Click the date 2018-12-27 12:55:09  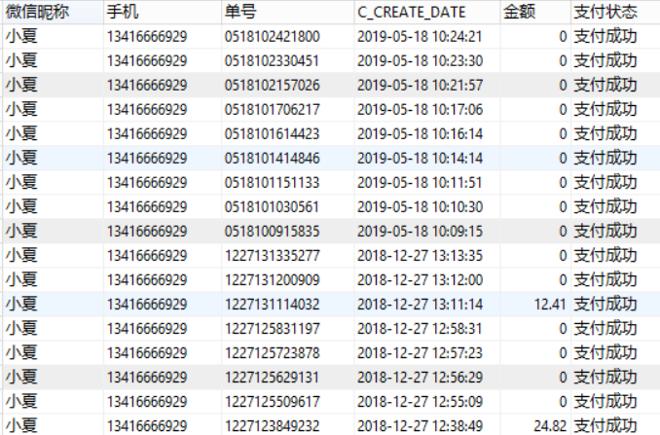(x=420, y=401)
